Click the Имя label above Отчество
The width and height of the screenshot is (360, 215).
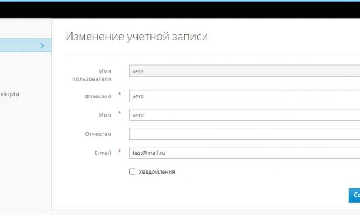click(x=105, y=115)
